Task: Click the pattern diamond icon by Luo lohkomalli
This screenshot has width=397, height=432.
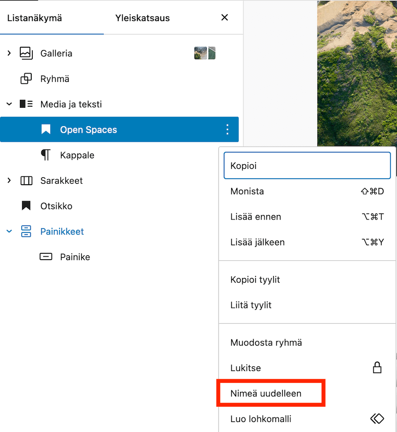Action: tap(377, 419)
